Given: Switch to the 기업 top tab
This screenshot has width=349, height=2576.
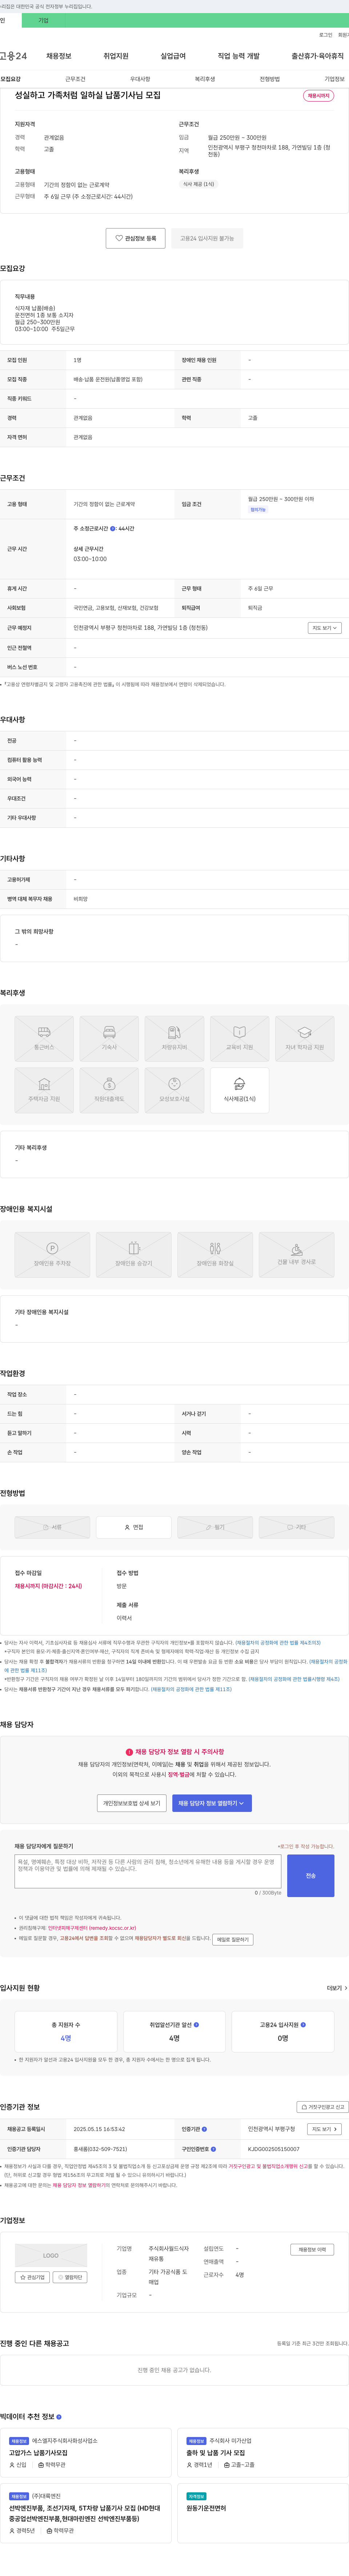Looking at the screenshot, I should pyautogui.click(x=43, y=20).
